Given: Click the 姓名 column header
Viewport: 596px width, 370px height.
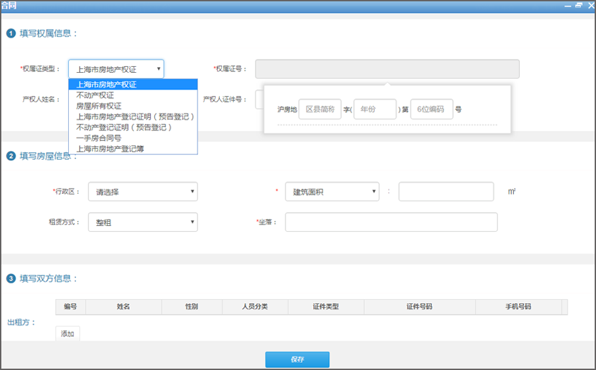Looking at the screenshot, I should coord(124,306).
